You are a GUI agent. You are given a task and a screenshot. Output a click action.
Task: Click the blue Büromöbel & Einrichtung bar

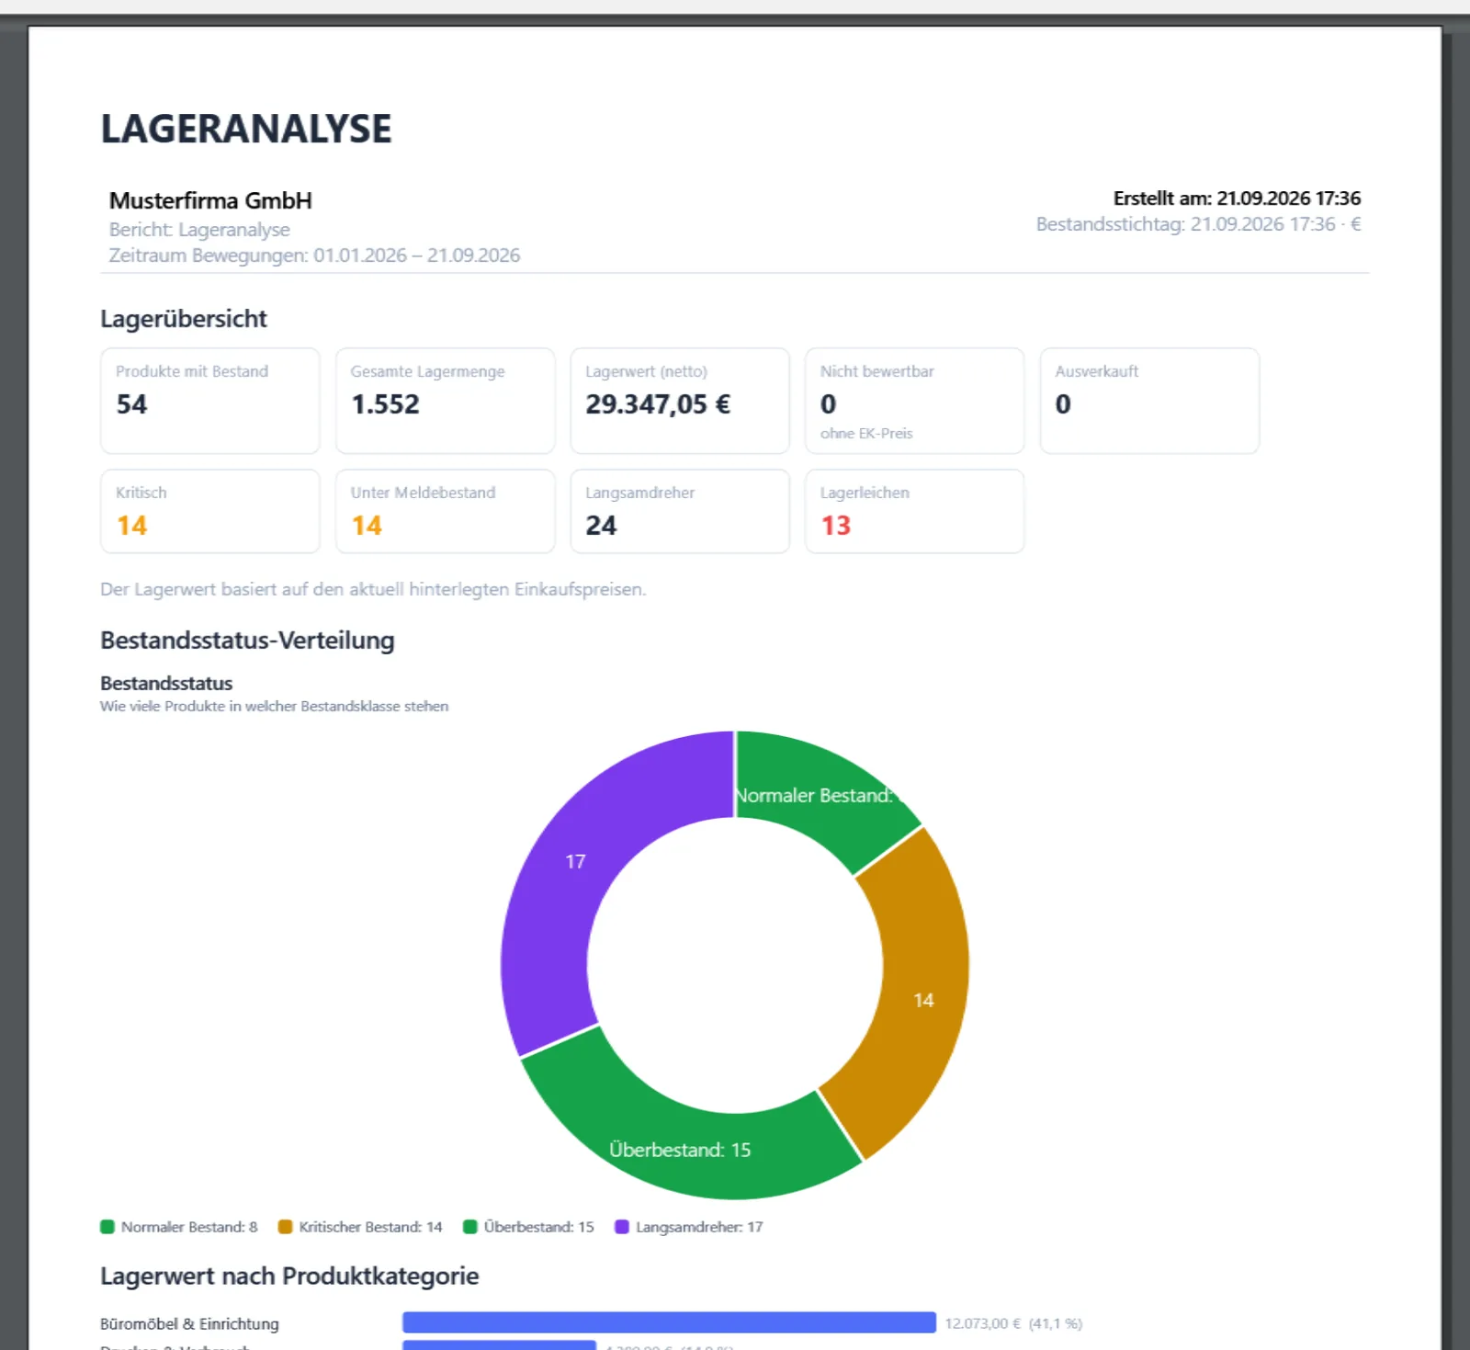click(x=669, y=1322)
